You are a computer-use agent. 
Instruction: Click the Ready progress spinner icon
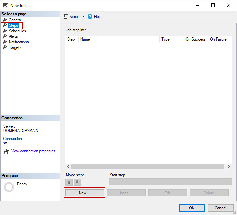(9, 187)
